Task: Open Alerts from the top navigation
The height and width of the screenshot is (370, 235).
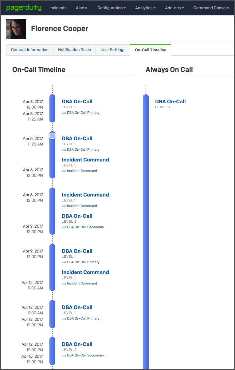Action: click(x=81, y=8)
